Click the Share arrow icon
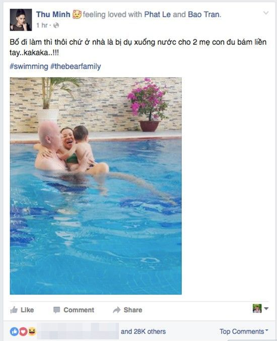 click(117, 310)
